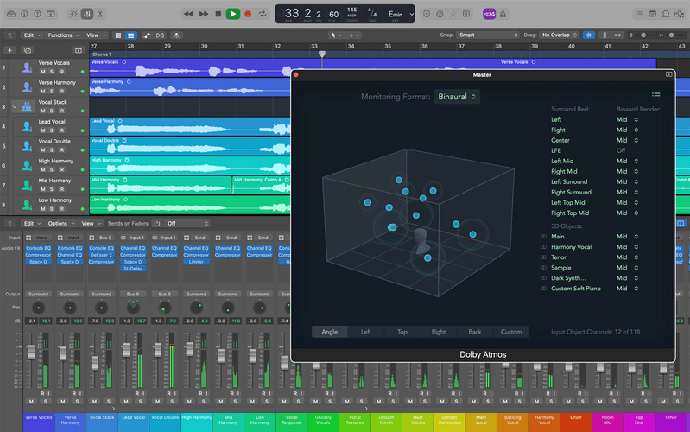Screen dimensions: 690x432
Task: Collapse the Vocal Stack track group
Action: 14,106
